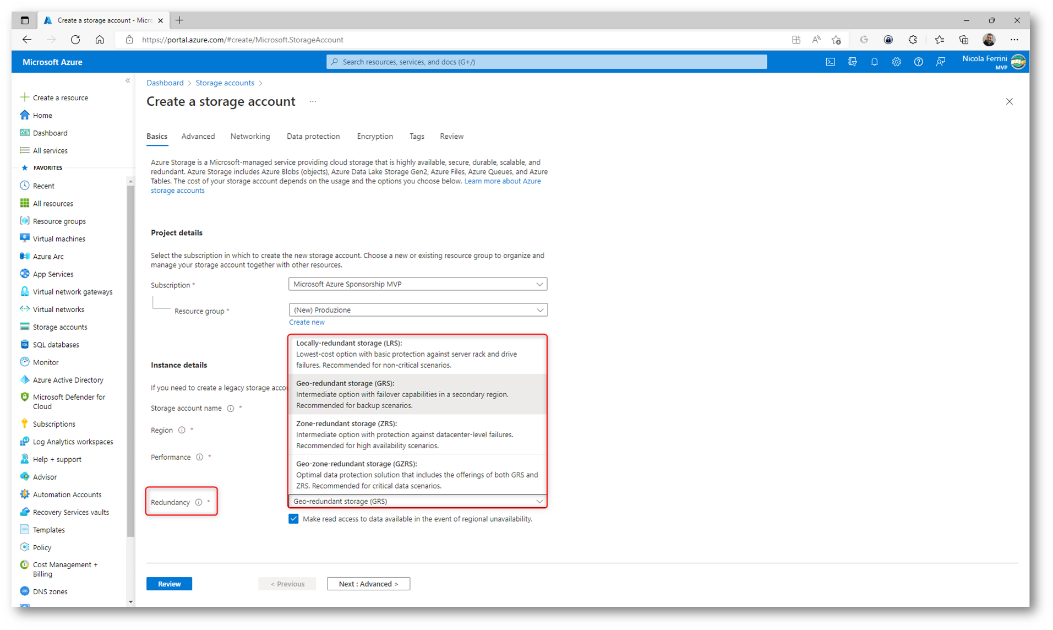
Task: Open Redundancy dropdown showing Geo-redundant storage
Action: point(418,501)
